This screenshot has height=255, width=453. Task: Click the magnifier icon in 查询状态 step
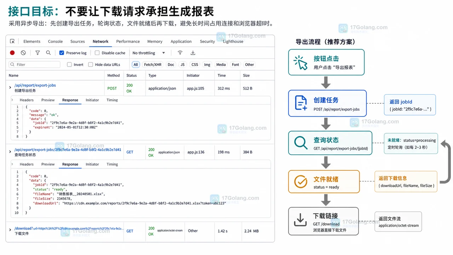pos(301,143)
